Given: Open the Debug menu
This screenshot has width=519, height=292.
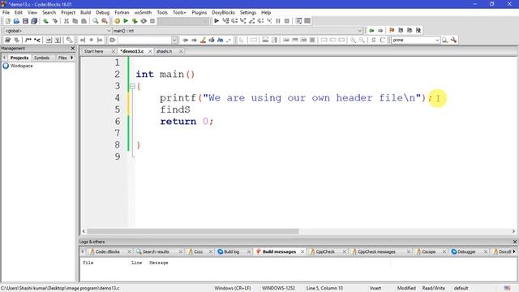Looking at the screenshot, I should 103,13.
